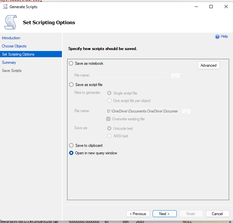The image size is (233, 223).
Task: Select Open in new query window
Action: coord(71,153)
